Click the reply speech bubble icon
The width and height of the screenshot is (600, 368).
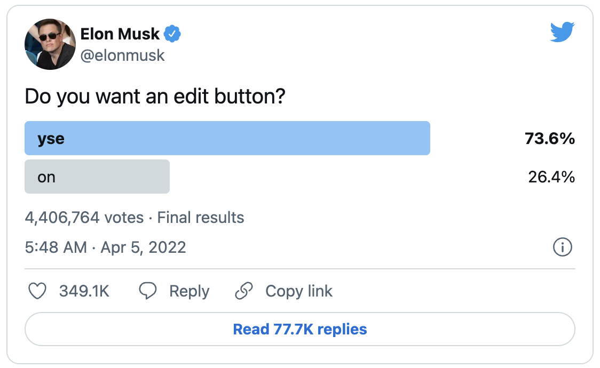point(147,291)
